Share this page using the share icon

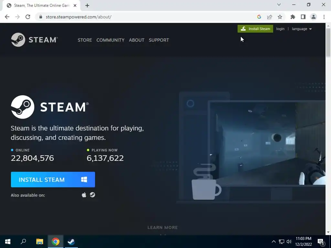270,17
